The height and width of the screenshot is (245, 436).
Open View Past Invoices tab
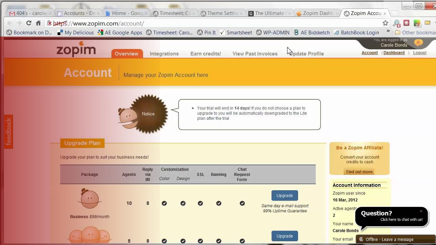(255, 53)
